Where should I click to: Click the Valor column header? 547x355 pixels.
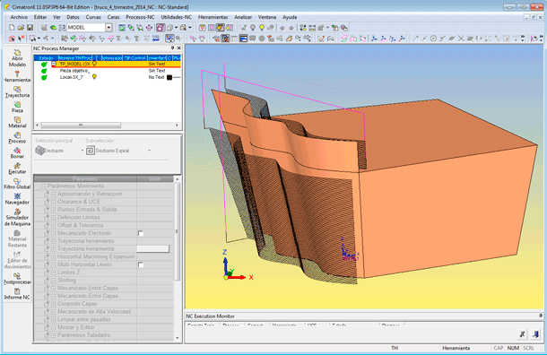click(155, 178)
